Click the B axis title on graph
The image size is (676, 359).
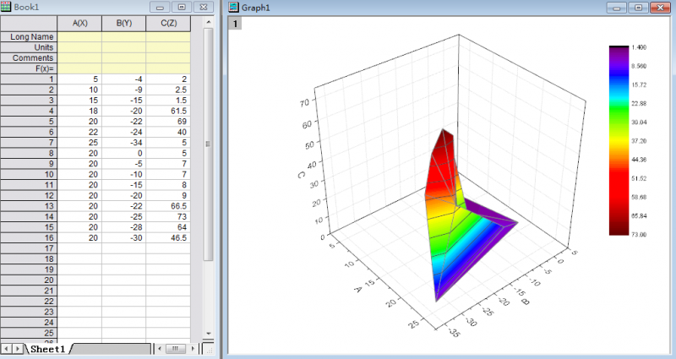tap(525, 302)
